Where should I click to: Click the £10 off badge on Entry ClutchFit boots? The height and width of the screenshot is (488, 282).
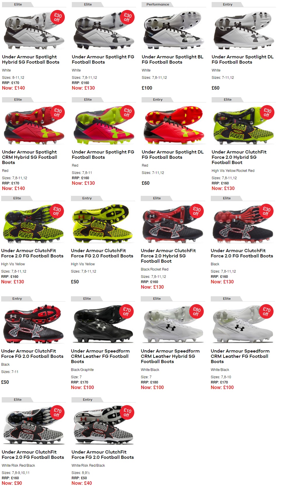point(127,413)
